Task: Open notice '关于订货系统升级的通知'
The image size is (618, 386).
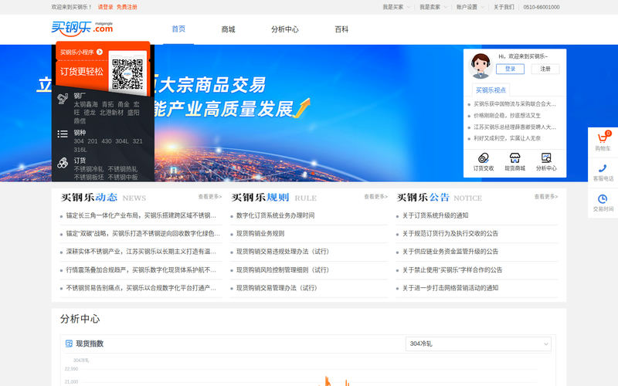Action: pos(435,215)
